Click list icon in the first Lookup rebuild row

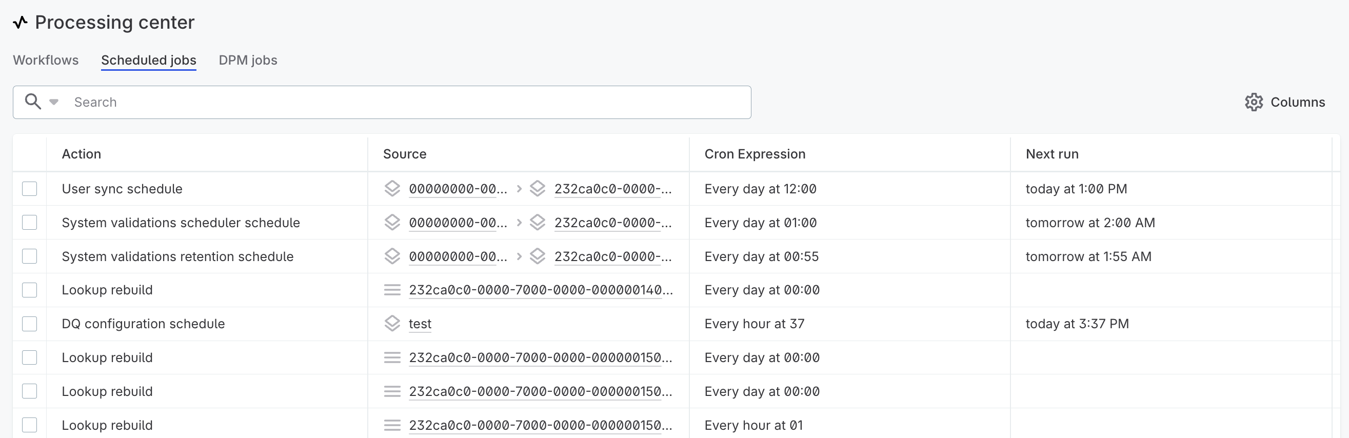point(392,290)
